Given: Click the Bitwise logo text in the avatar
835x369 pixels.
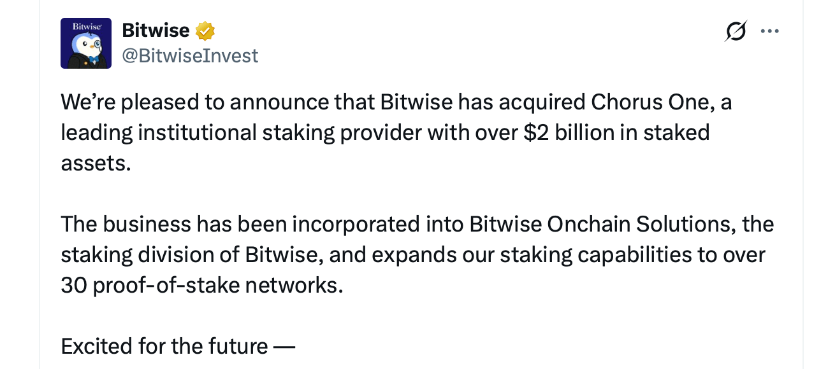Looking at the screenshot, I should tap(85, 26).
